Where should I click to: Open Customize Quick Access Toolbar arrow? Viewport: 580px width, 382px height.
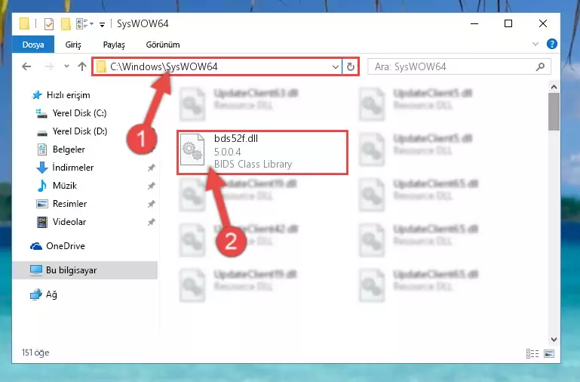102,25
